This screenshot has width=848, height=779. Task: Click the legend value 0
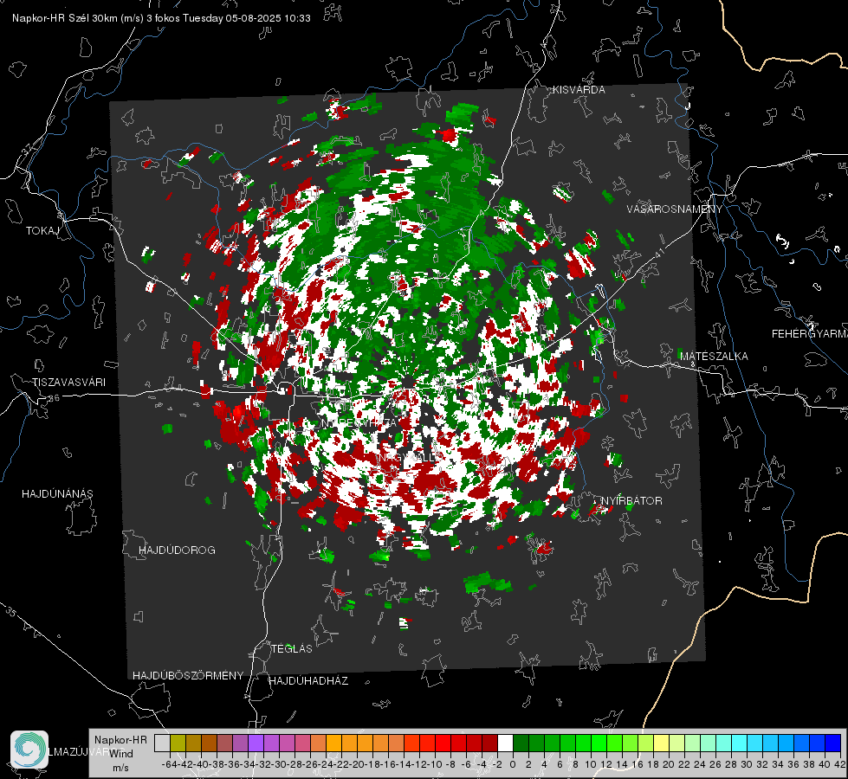512,764
